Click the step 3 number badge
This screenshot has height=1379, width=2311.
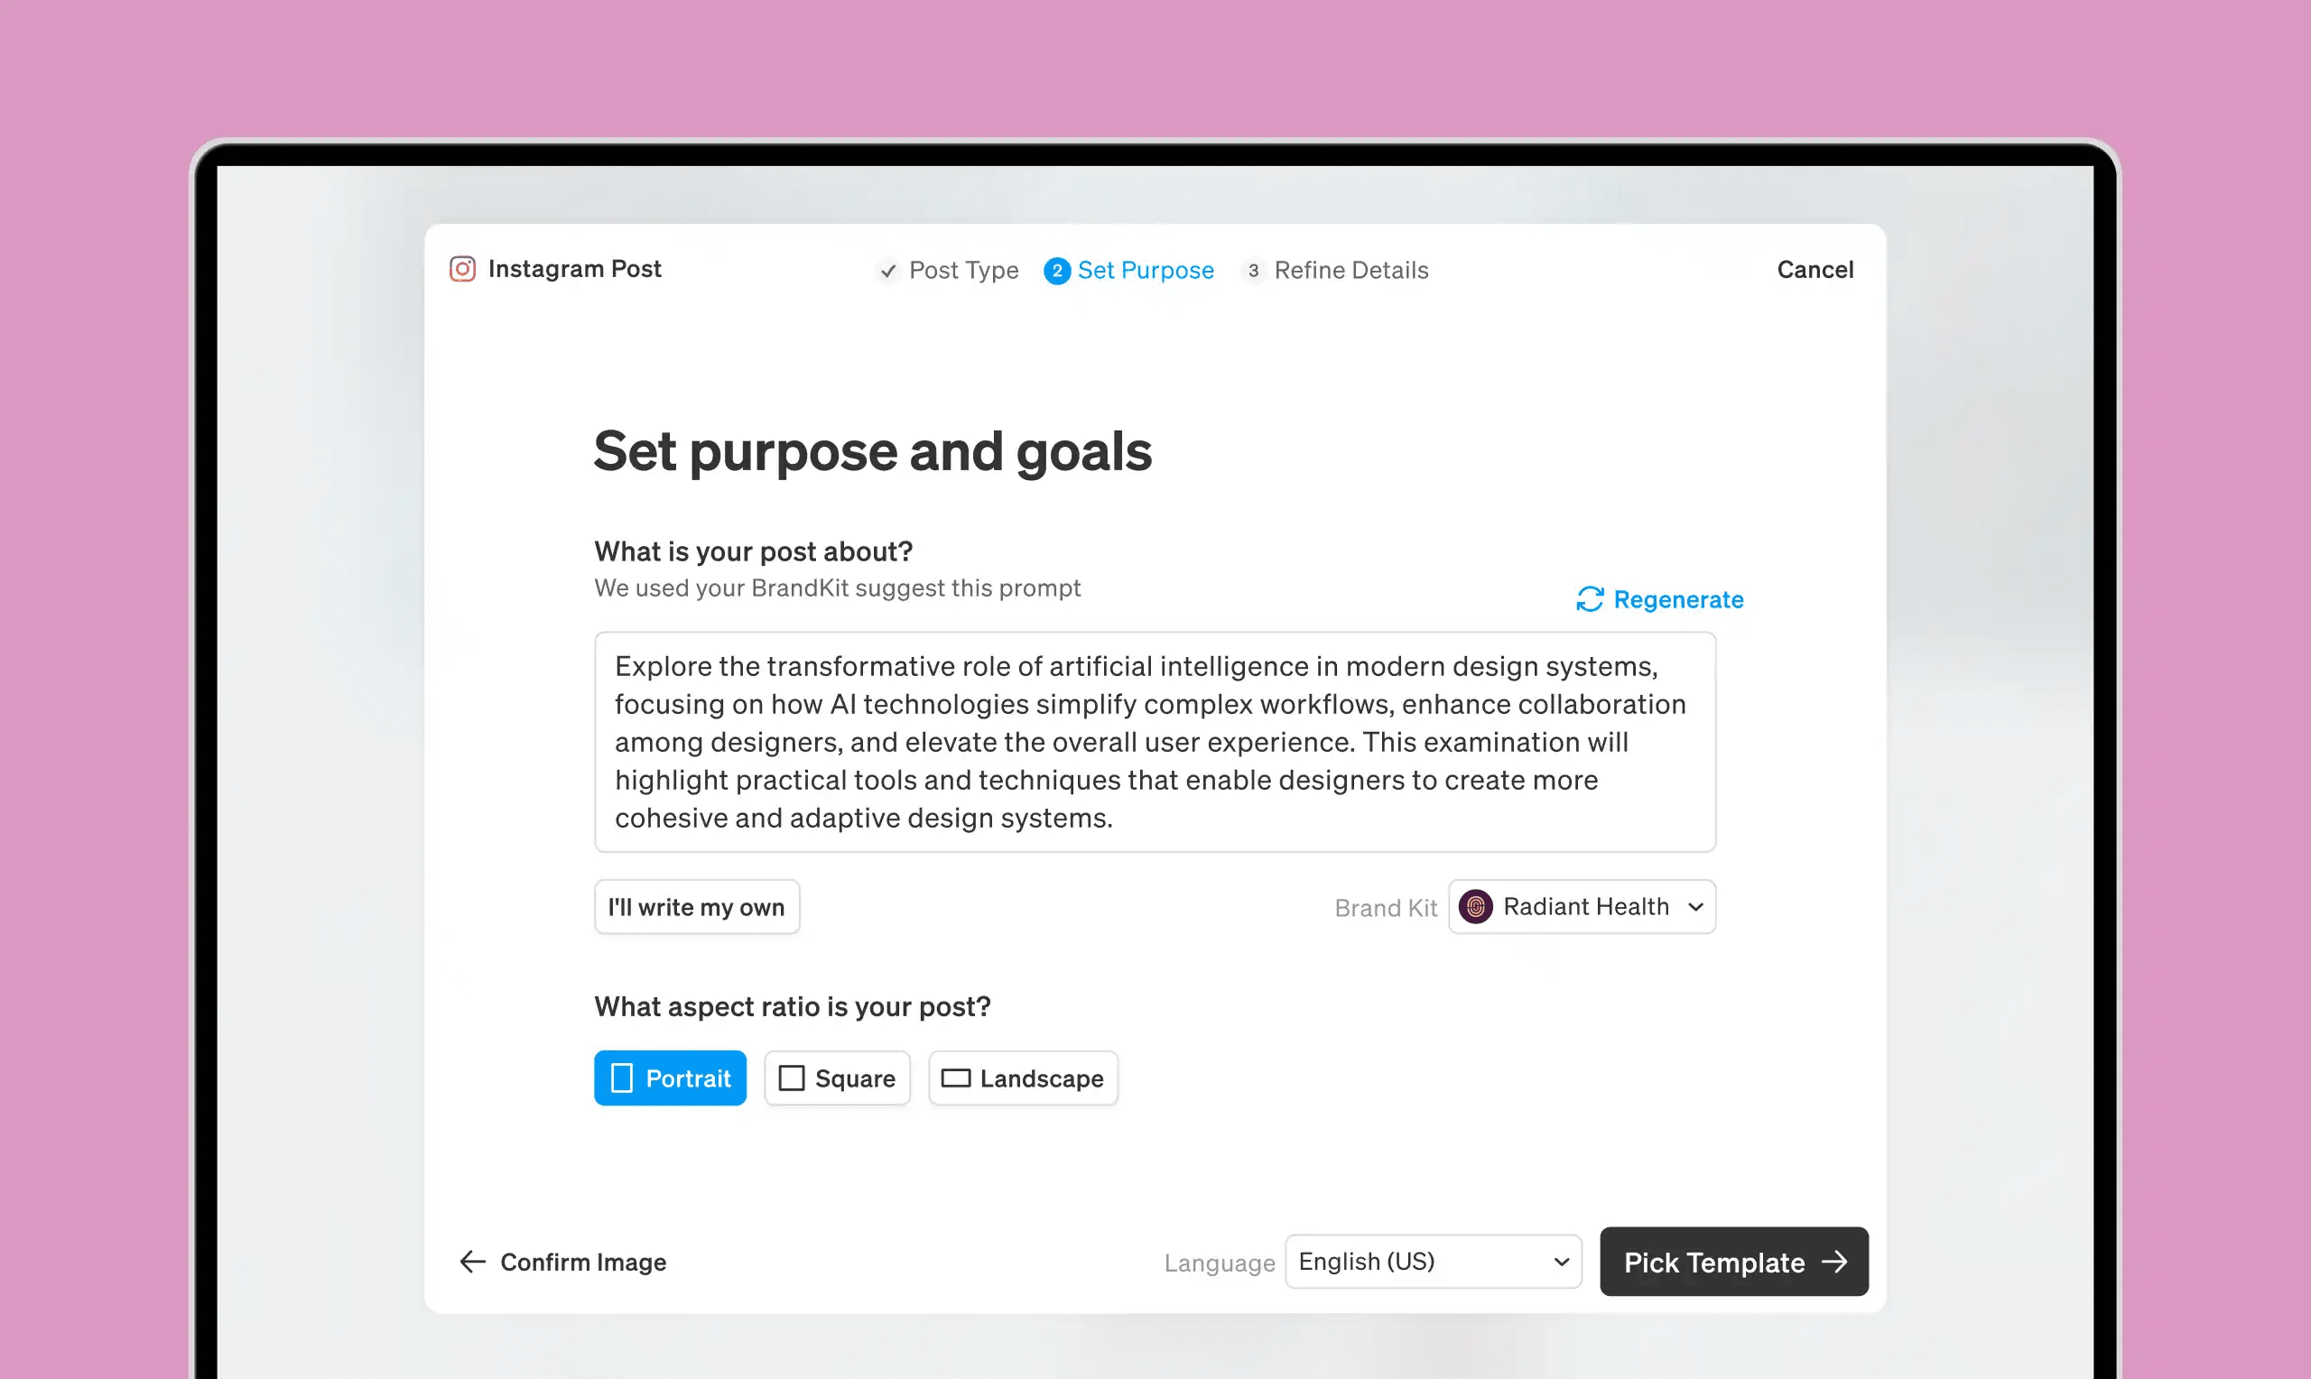pos(1253,271)
